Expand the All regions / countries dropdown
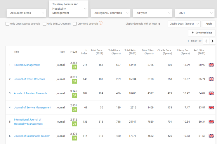The height and width of the screenshot is (144, 217). 111,13
